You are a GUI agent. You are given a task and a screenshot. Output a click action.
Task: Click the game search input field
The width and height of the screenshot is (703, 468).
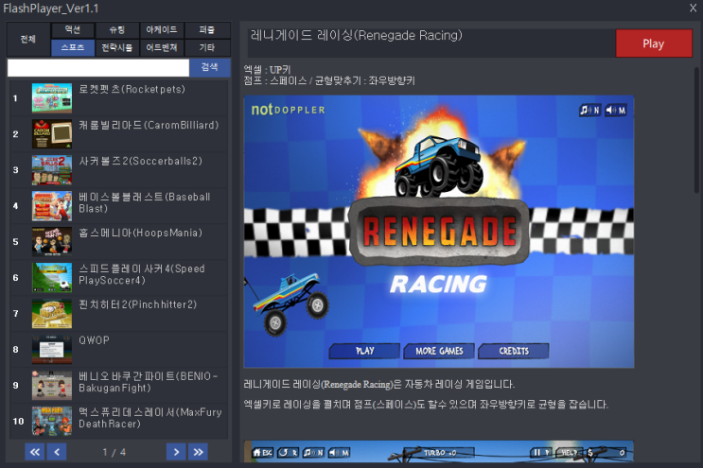98,68
